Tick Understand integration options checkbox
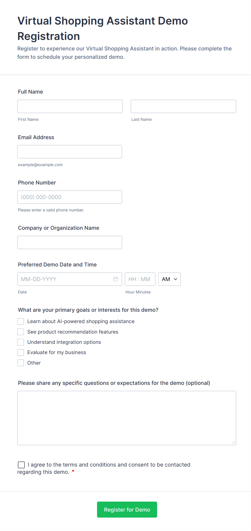 [21, 342]
